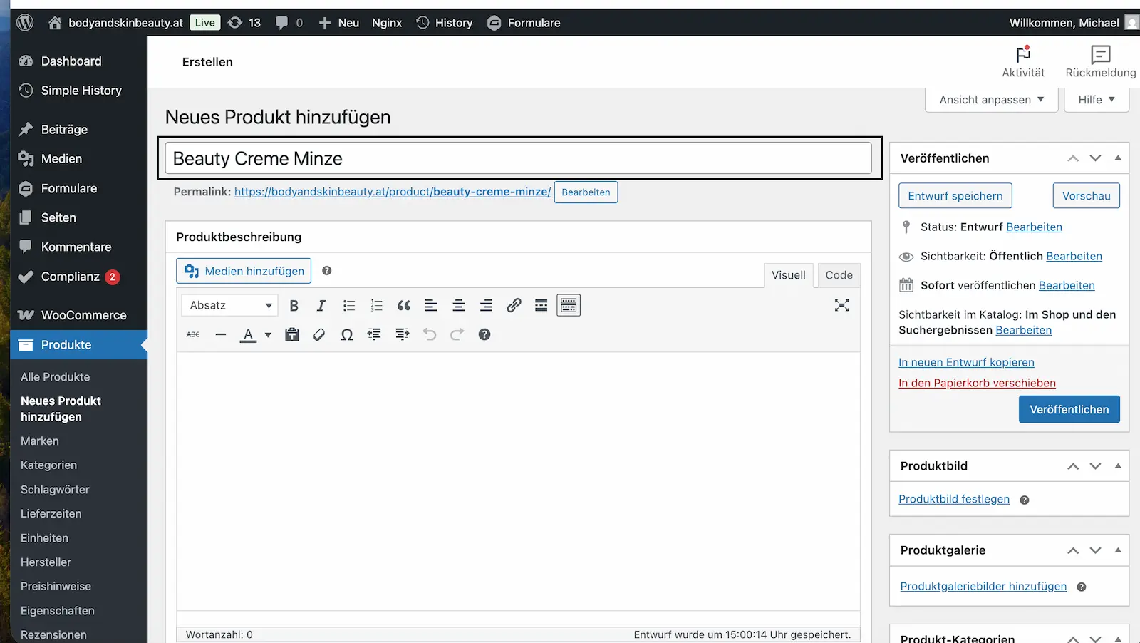1140x643 pixels.
Task: Toggle bold formatting in the editor
Action: (x=294, y=306)
